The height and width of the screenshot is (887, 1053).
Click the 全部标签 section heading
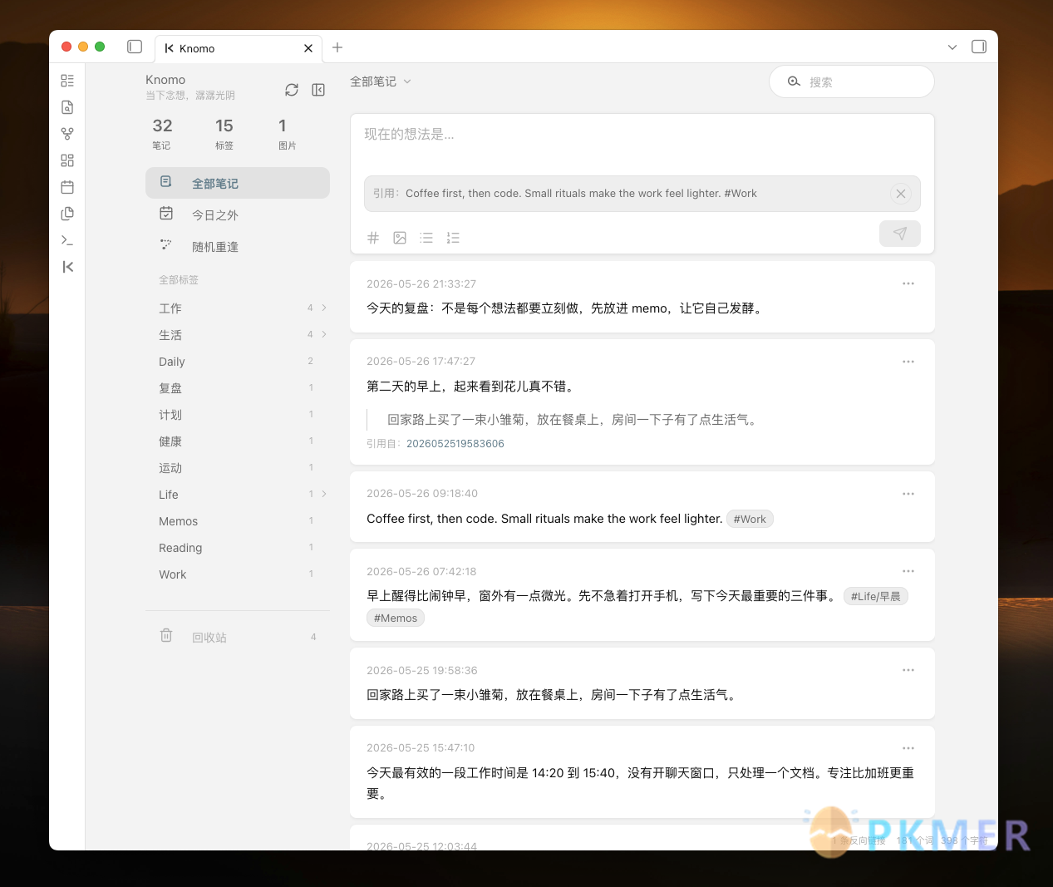179,280
